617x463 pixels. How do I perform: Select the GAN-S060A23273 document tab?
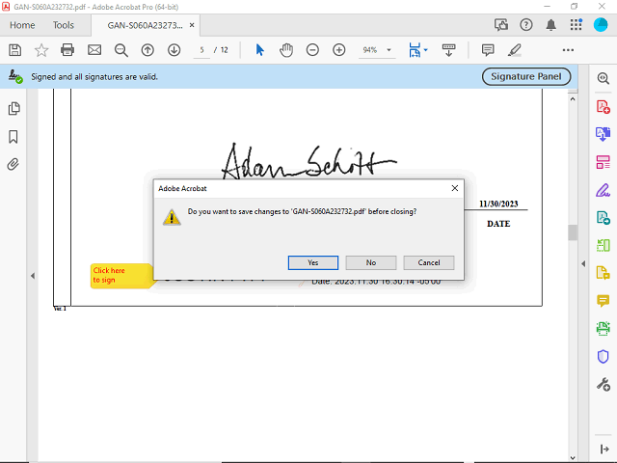tap(145, 25)
